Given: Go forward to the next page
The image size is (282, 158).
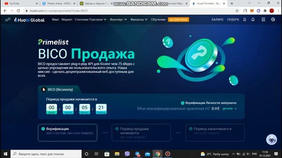Looking at the screenshot, I should (x=12, y=11).
